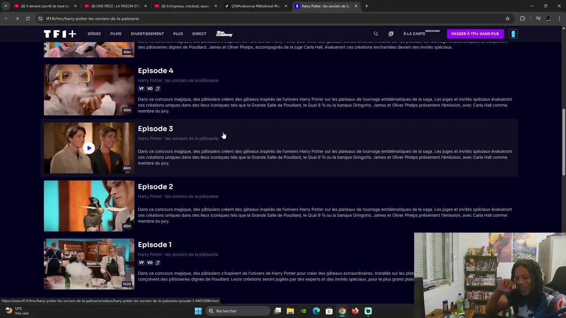Screen dimensions: 566x318
Task: Click the page vertical scrollbar thumb
Action: coord(563,142)
